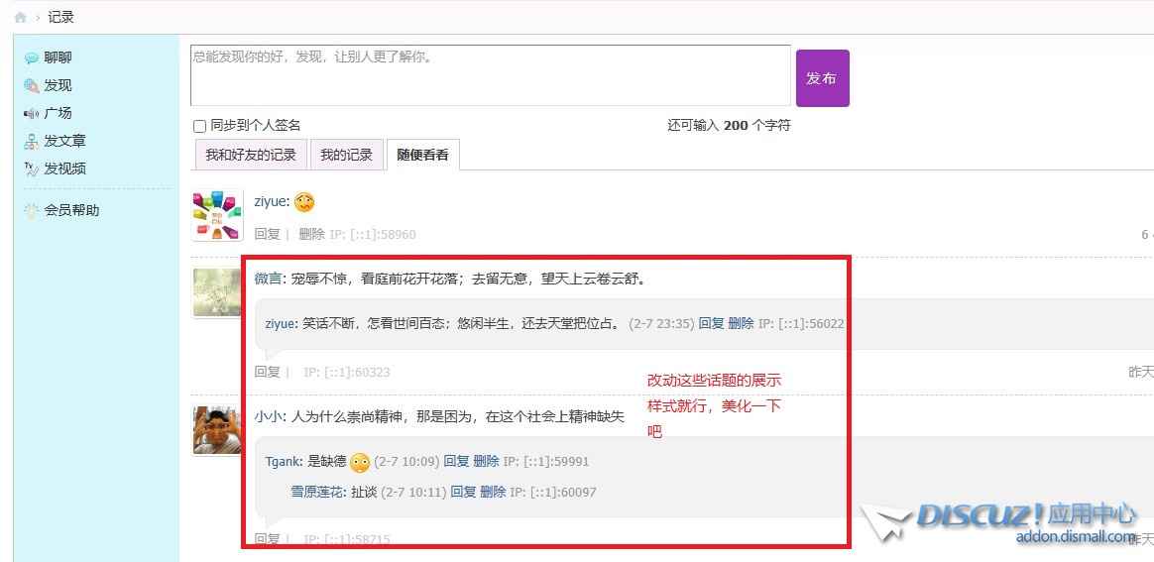Image resolution: width=1154 pixels, height=562 pixels.
Task: Open the 广场 speaker icon in sidebar
Action: [32, 114]
